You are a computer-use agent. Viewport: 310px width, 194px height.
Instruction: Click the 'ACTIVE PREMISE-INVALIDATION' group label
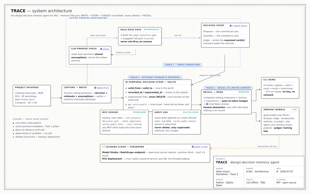coord(88,18)
